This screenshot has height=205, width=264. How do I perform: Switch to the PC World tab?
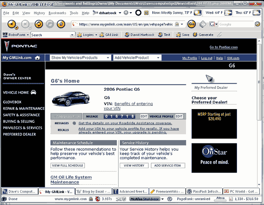coord(241,191)
